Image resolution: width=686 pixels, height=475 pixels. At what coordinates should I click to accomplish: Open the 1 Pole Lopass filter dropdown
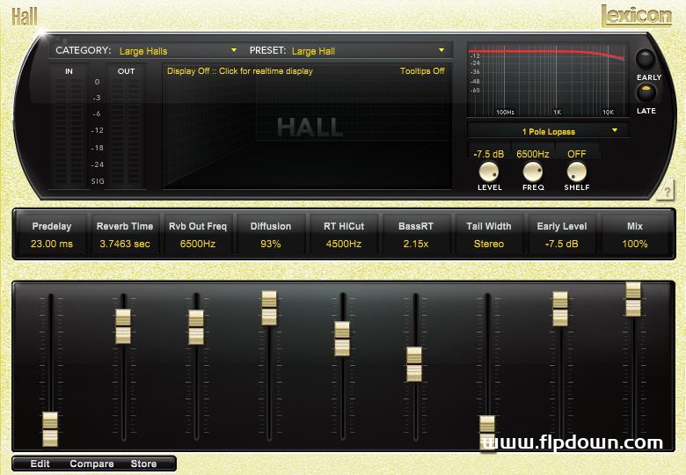pyautogui.click(x=548, y=131)
